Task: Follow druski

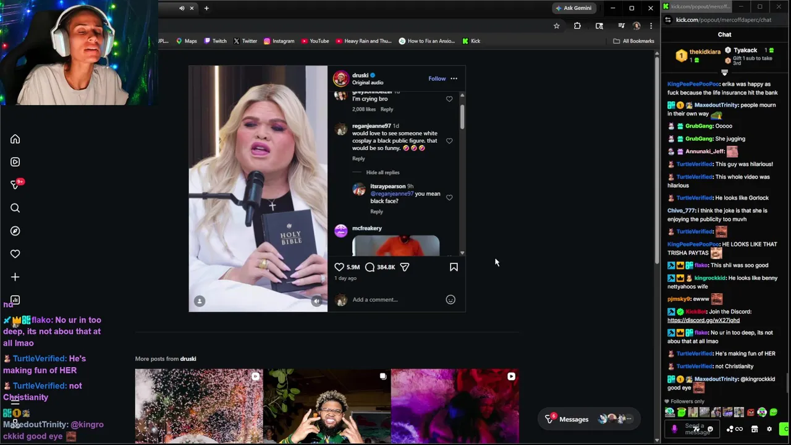Action: click(437, 78)
